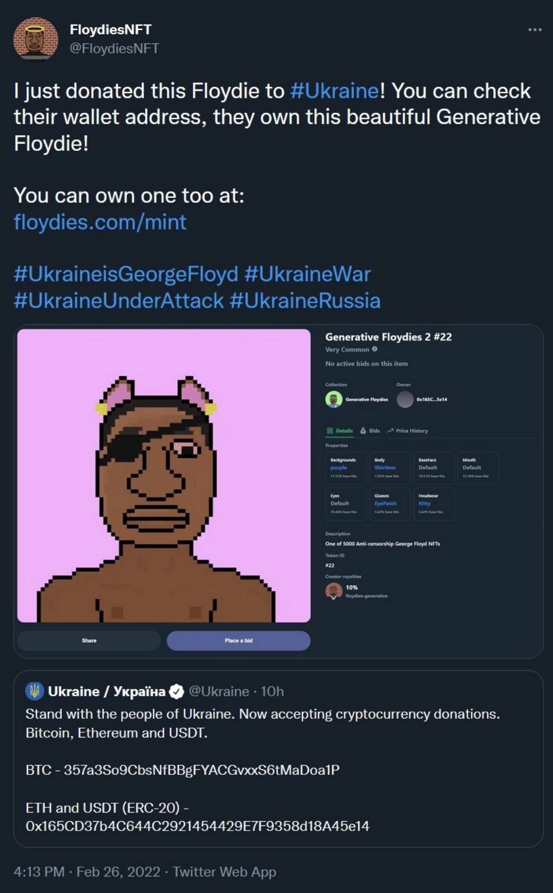Screen dimensions: 553x893
Task: Click the @FloydiesNFT handle
Action: [114, 48]
